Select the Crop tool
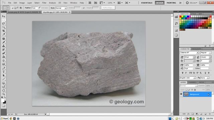Viewport: 214px width, 120px height. pyautogui.click(x=4, y=31)
